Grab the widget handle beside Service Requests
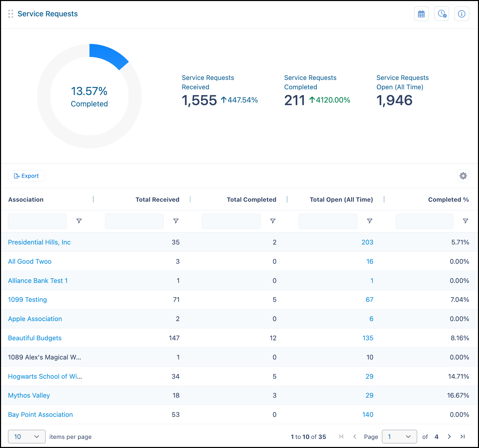This screenshot has height=448, width=479. 11,14
